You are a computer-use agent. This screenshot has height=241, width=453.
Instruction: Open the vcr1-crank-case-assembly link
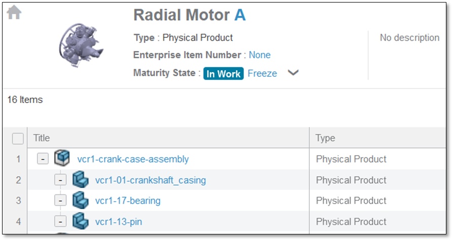[133, 159]
